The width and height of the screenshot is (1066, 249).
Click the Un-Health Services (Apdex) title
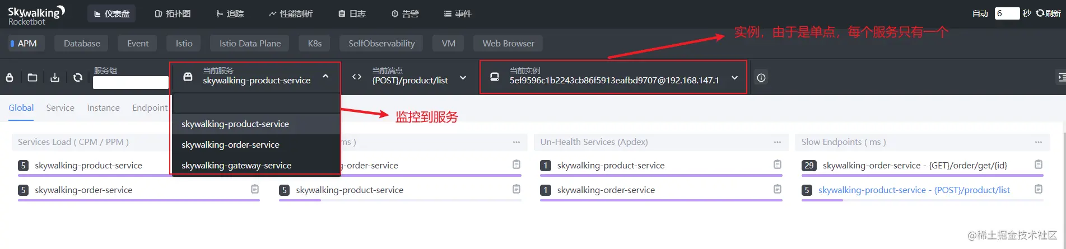594,142
